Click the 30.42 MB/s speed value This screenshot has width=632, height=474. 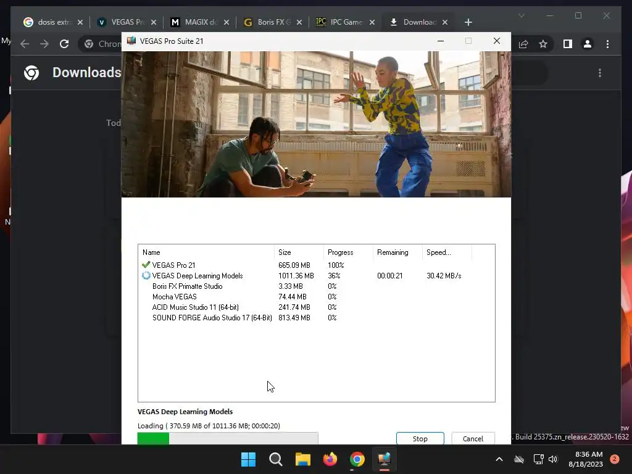coord(444,276)
